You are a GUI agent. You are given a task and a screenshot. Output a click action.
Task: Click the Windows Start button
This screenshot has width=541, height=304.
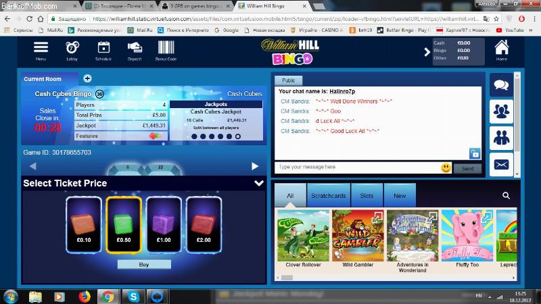[10, 297]
